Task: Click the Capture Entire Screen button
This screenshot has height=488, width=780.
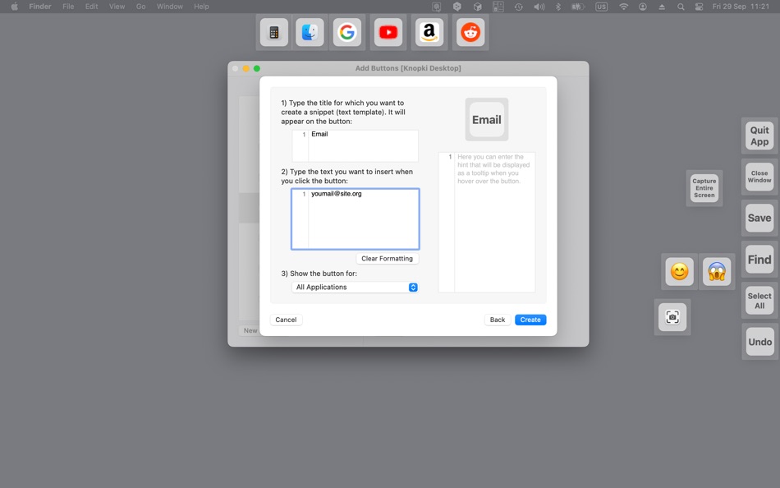Action: point(704,188)
